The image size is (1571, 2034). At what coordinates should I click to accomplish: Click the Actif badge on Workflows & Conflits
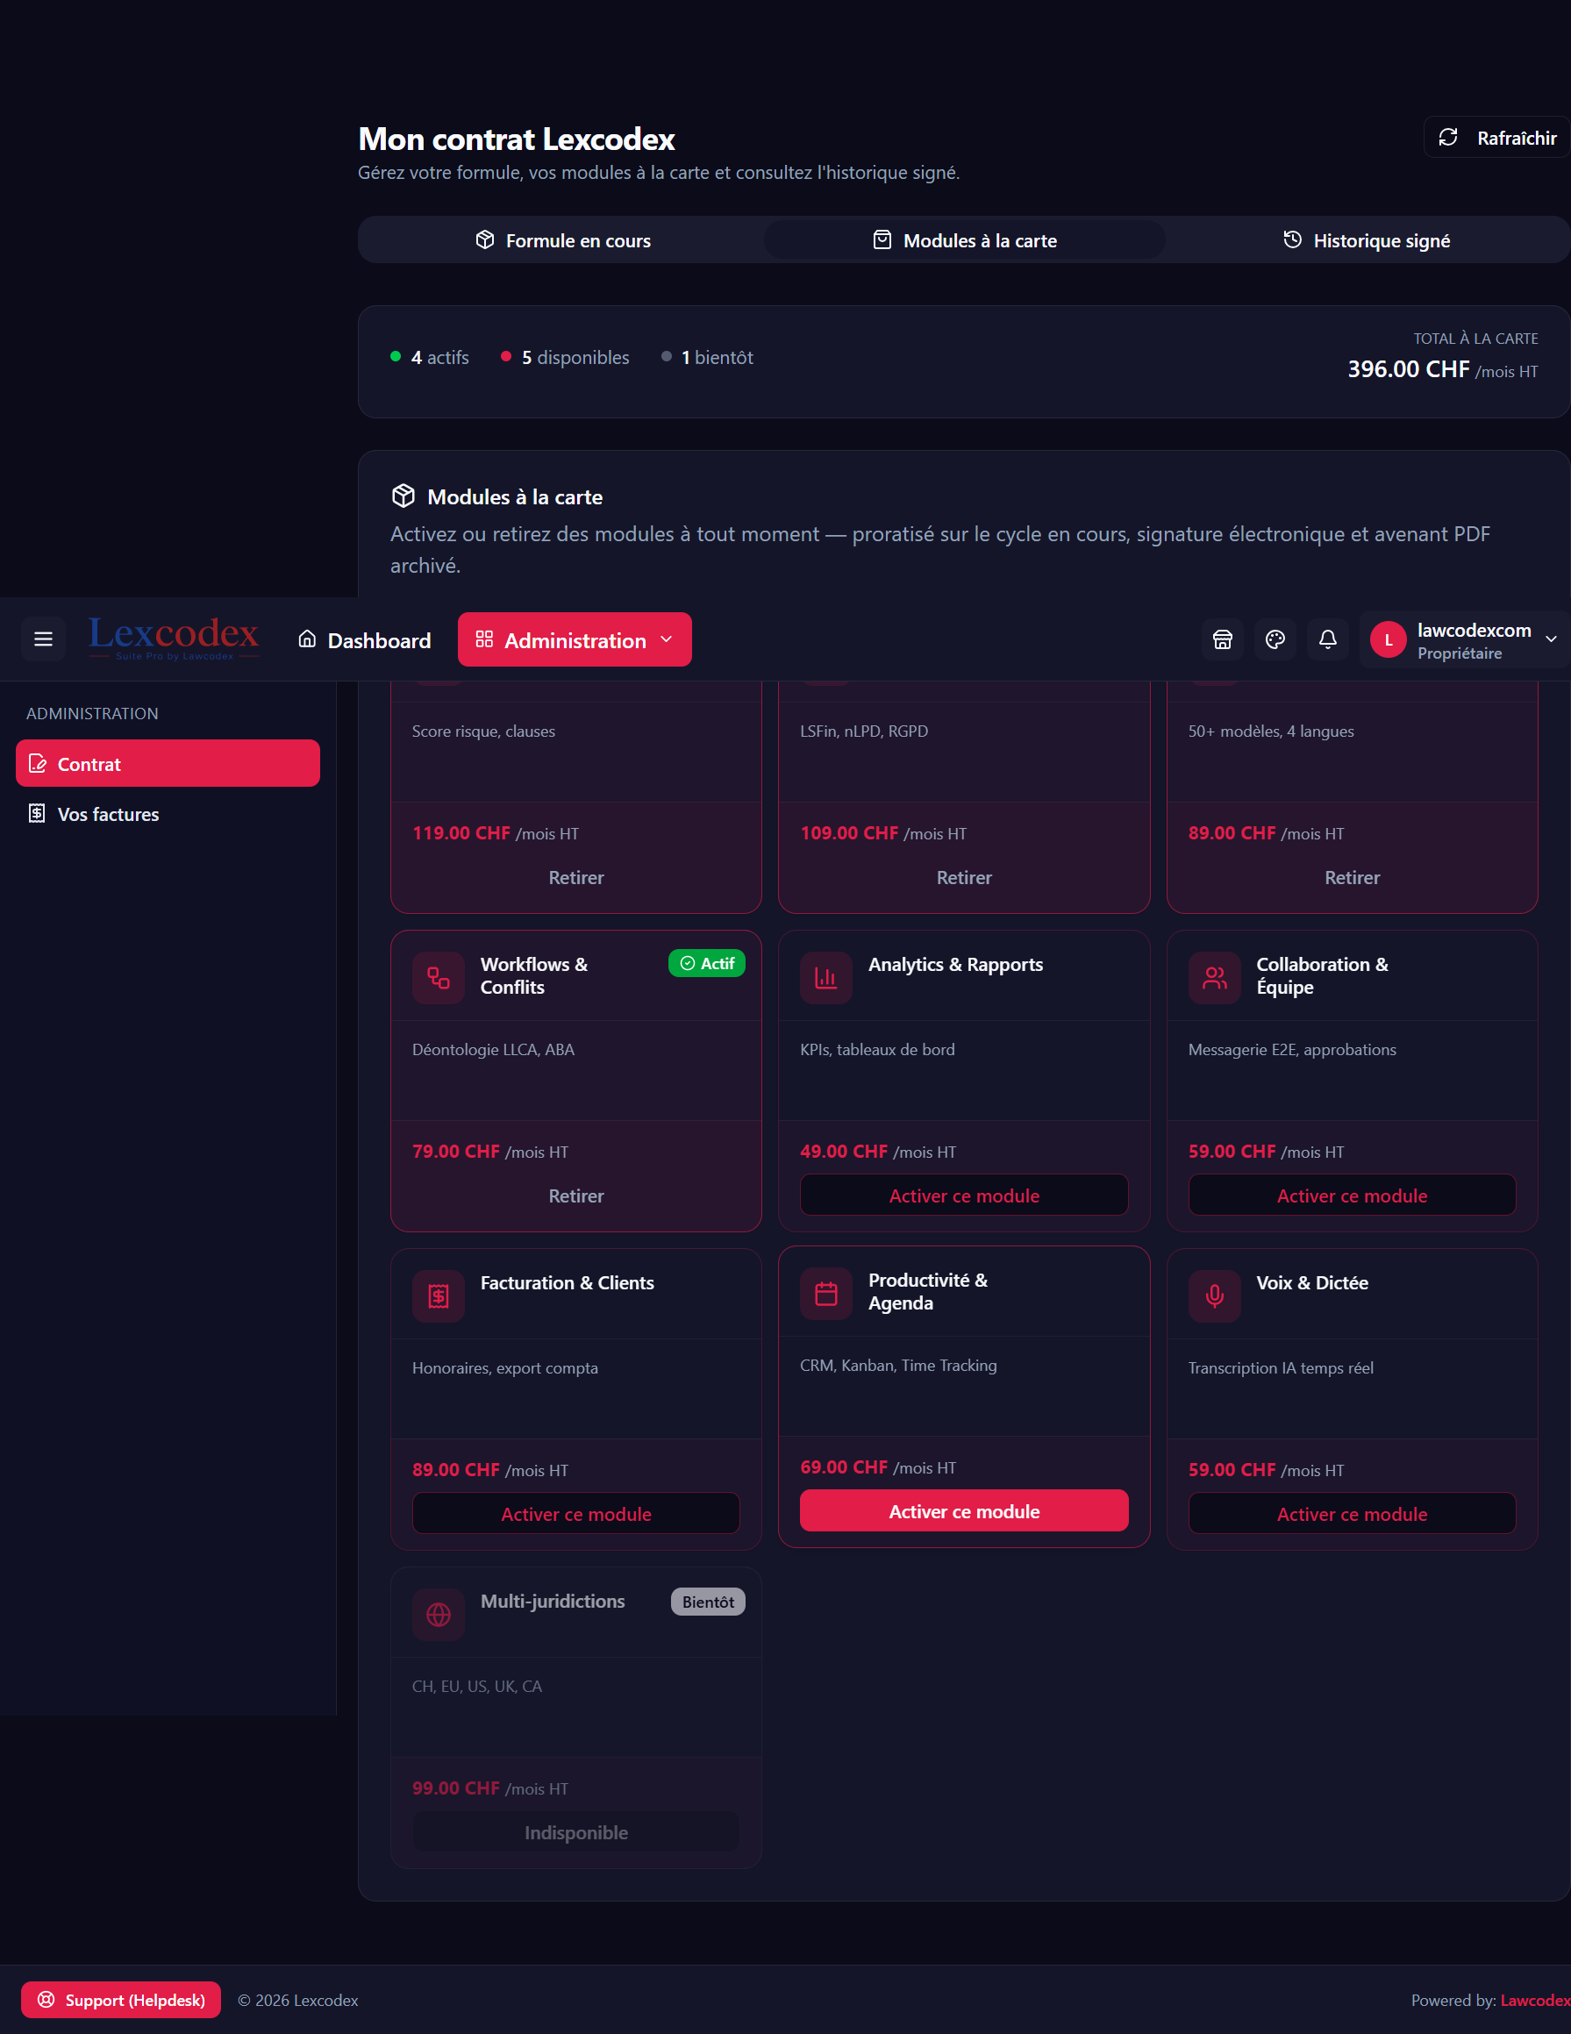pyautogui.click(x=707, y=964)
